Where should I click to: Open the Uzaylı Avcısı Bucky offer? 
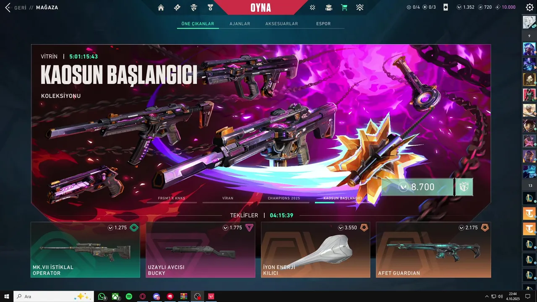click(x=201, y=250)
